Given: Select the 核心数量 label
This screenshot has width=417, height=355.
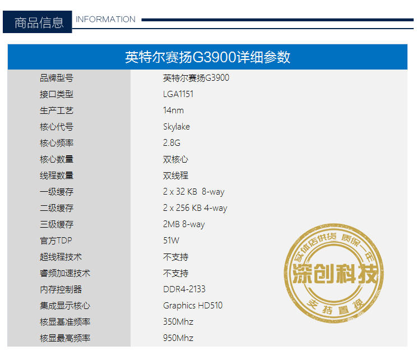Looking at the screenshot, I should pos(57,159).
